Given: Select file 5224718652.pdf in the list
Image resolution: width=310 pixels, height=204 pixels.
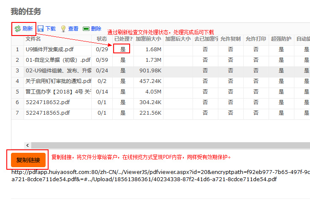Looking at the screenshot, I should click(x=48, y=102).
